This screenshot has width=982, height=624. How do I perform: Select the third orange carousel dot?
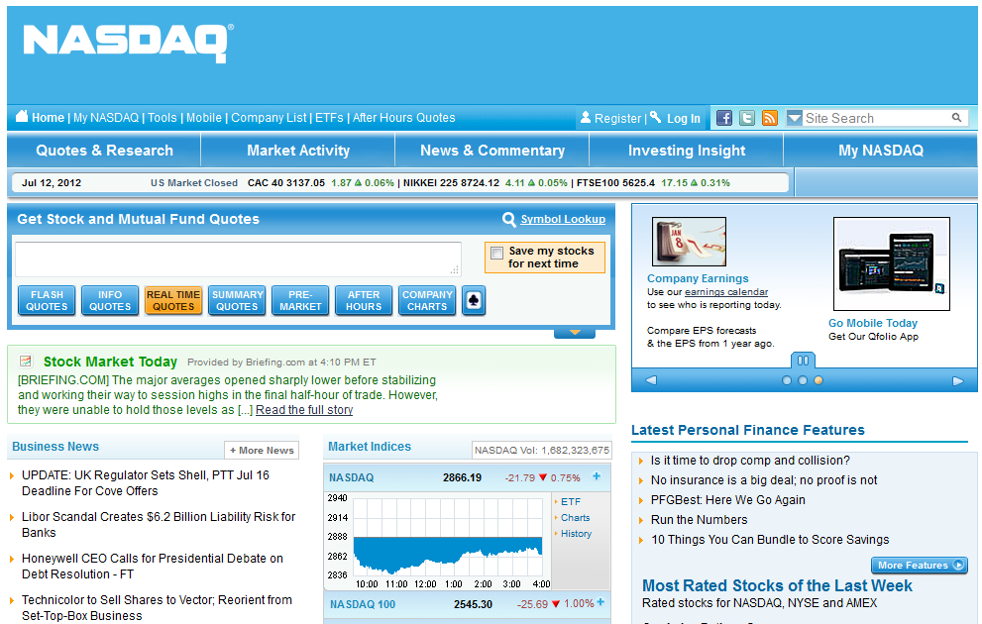[818, 380]
